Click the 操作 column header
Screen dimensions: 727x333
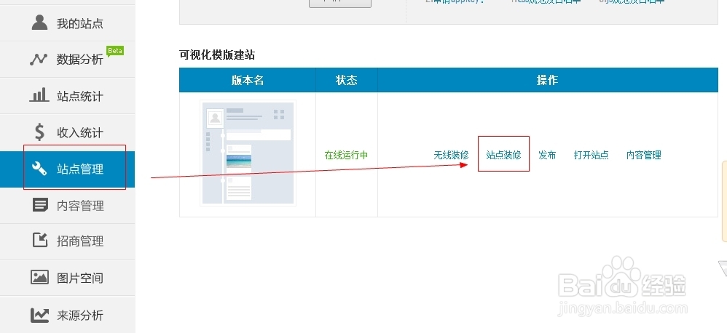coord(548,80)
